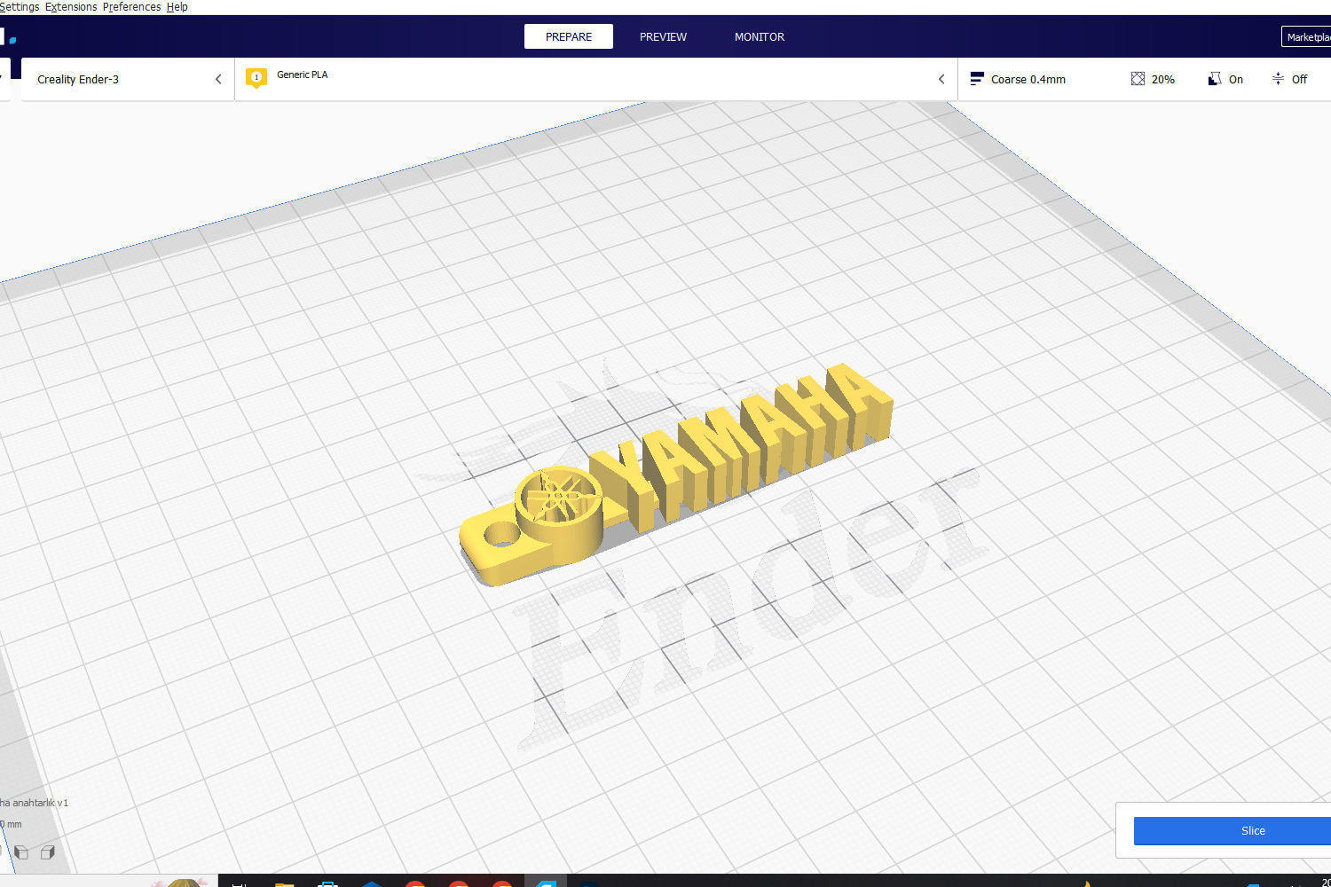
Task: Switch to the PREPARE stage tab
Action: pos(569,36)
